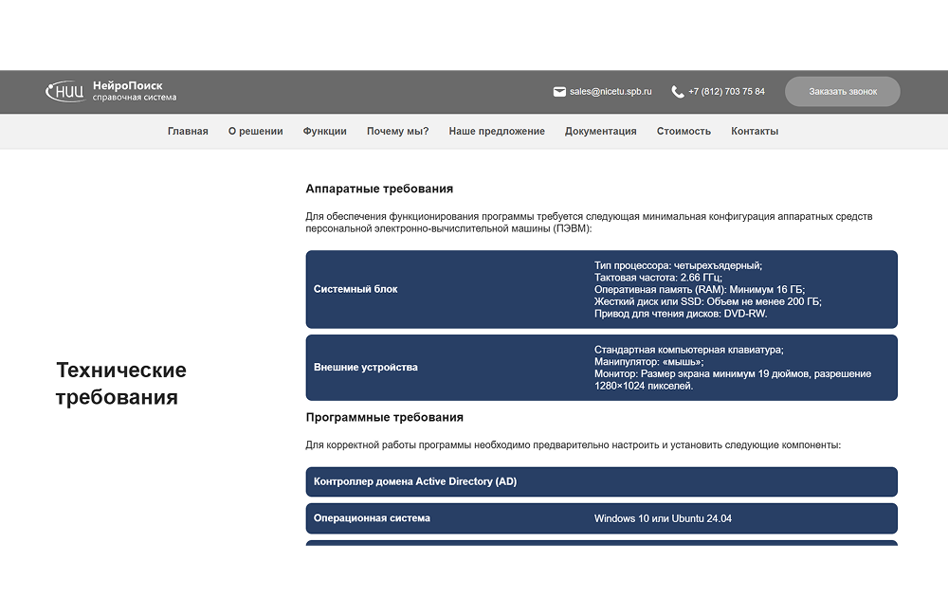Screen dimensions: 948x616
Task: Call the +7 (812) 703 75 84 number
Action: tap(726, 92)
